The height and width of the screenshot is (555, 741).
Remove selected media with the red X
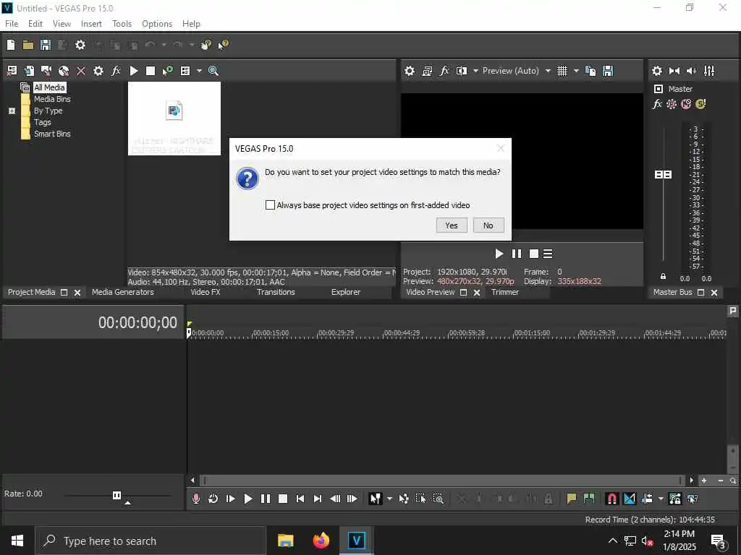tap(81, 71)
